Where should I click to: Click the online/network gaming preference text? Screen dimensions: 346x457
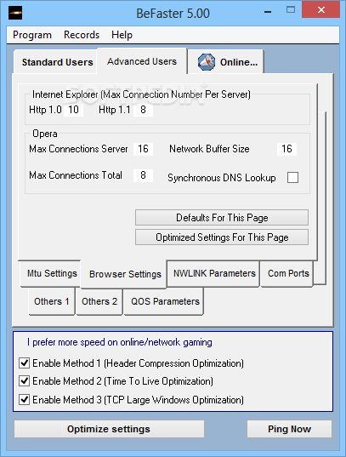click(120, 342)
